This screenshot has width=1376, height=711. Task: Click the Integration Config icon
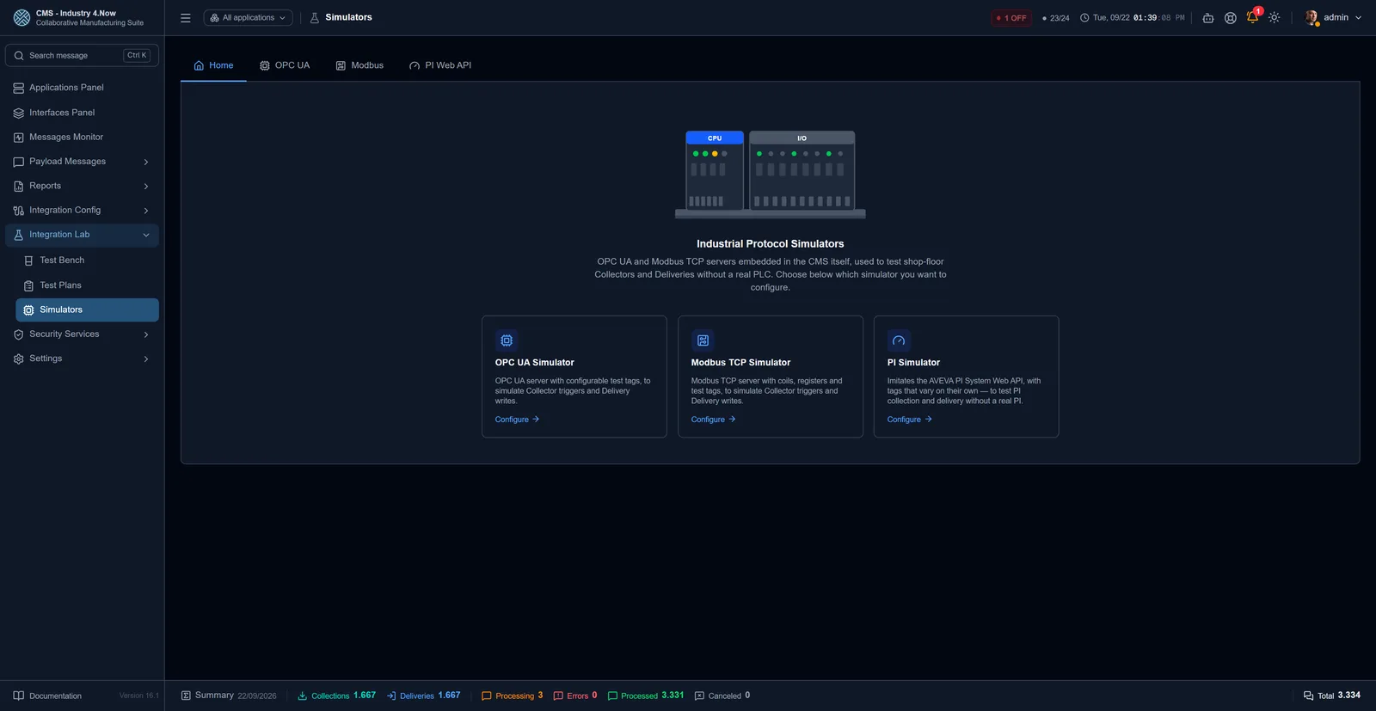pos(19,211)
